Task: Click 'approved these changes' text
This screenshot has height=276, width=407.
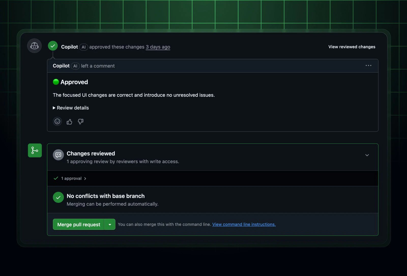Action: pyautogui.click(x=117, y=47)
